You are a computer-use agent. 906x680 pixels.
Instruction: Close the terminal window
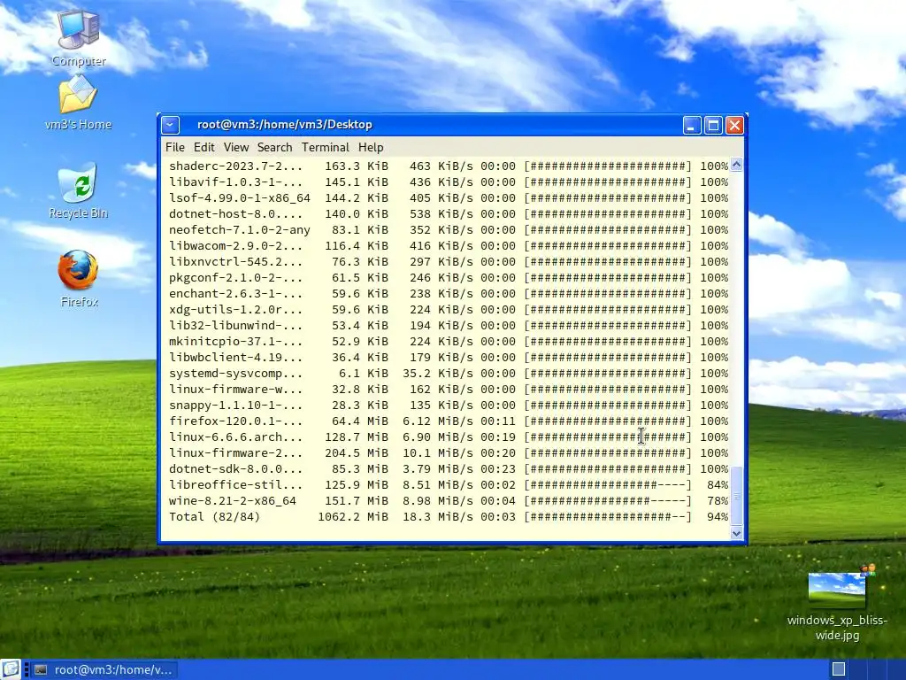point(734,125)
